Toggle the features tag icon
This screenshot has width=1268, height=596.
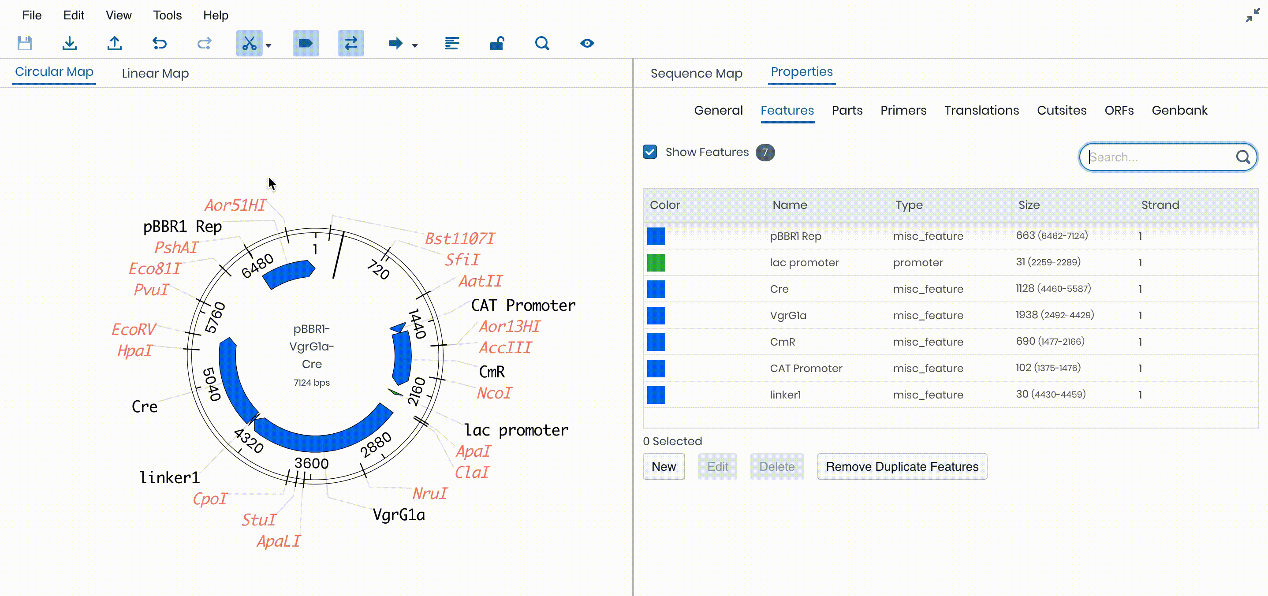[x=305, y=43]
